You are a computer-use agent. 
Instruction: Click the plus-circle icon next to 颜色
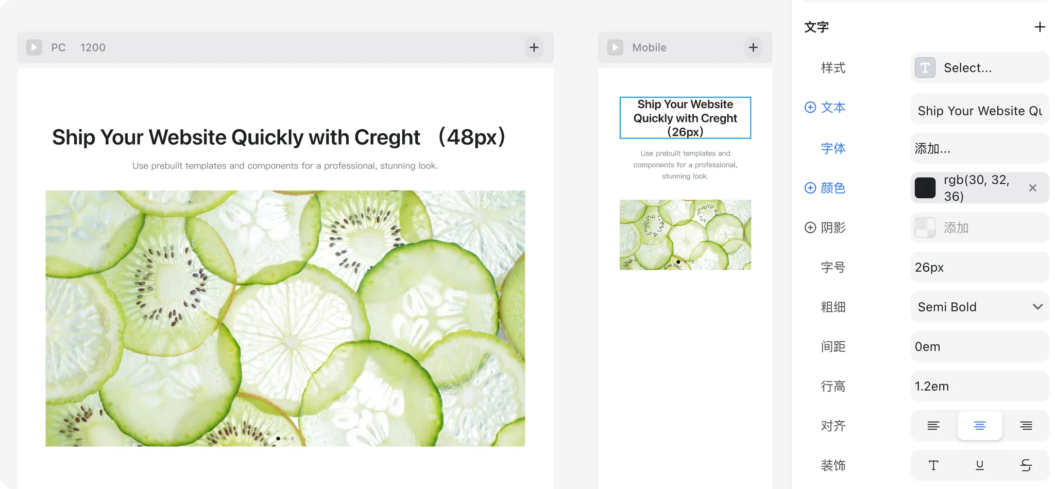(x=810, y=188)
